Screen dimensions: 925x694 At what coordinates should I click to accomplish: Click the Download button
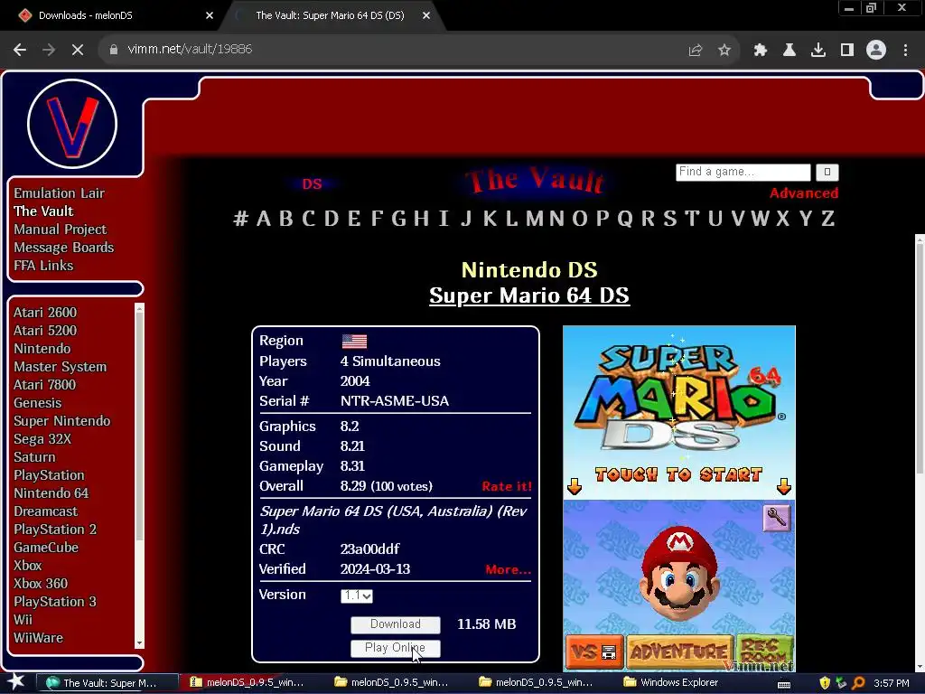click(396, 624)
